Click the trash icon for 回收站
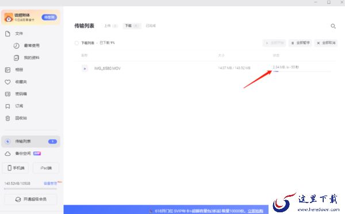 (7, 119)
